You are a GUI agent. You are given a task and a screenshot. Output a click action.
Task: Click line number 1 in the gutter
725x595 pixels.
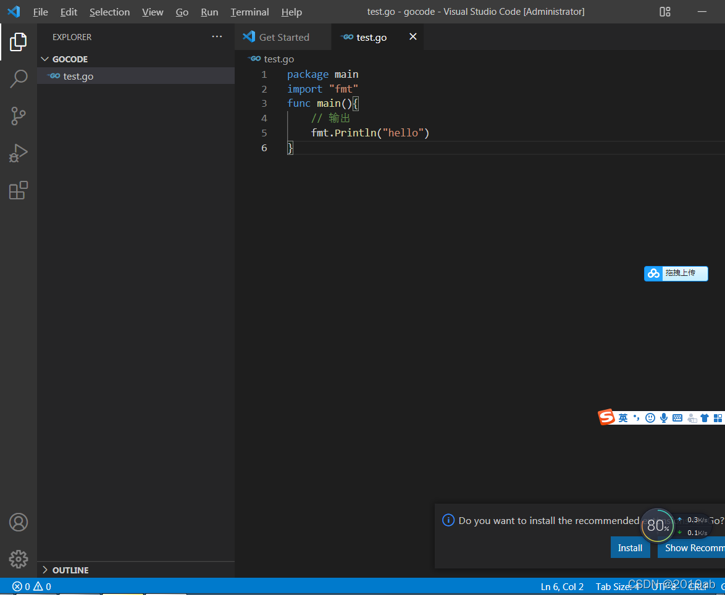[264, 74]
